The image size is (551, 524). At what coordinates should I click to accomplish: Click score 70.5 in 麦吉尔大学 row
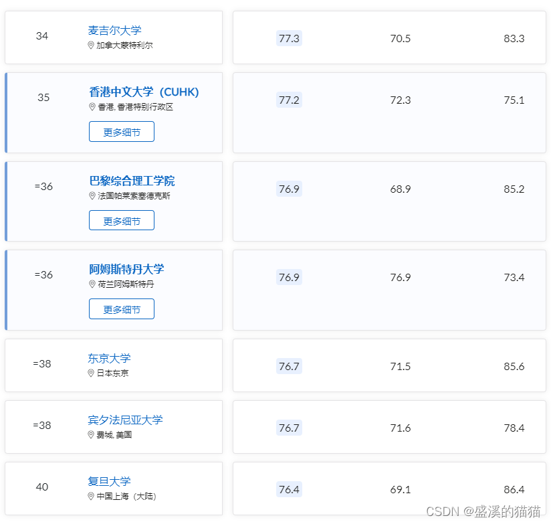401,38
